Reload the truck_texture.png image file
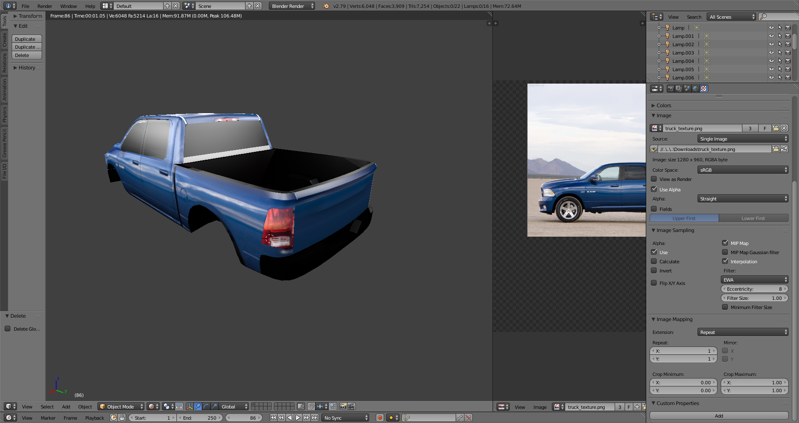The image size is (799, 423). pos(784,149)
